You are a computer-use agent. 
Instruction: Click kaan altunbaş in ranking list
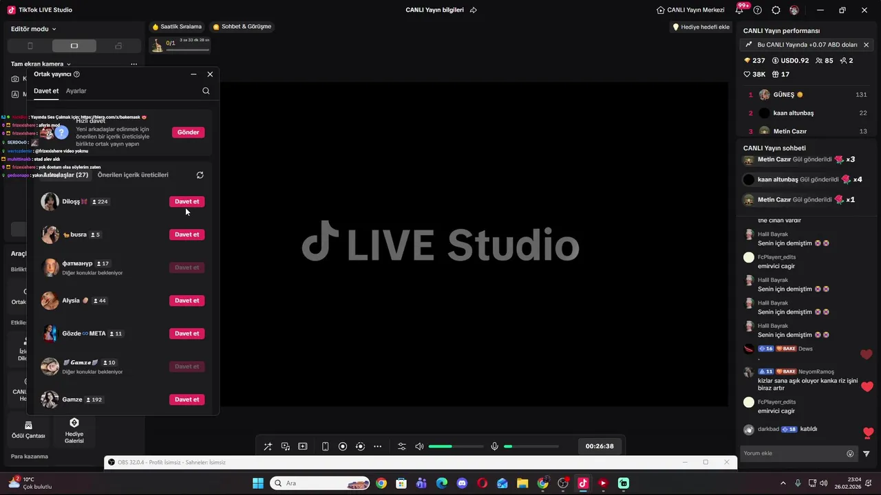807,113
